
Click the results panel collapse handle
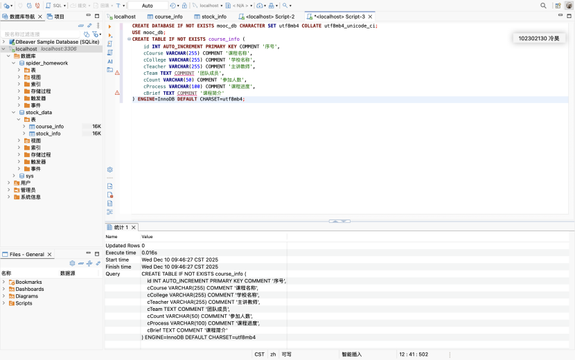pyautogui.click(x=339, y=221)
